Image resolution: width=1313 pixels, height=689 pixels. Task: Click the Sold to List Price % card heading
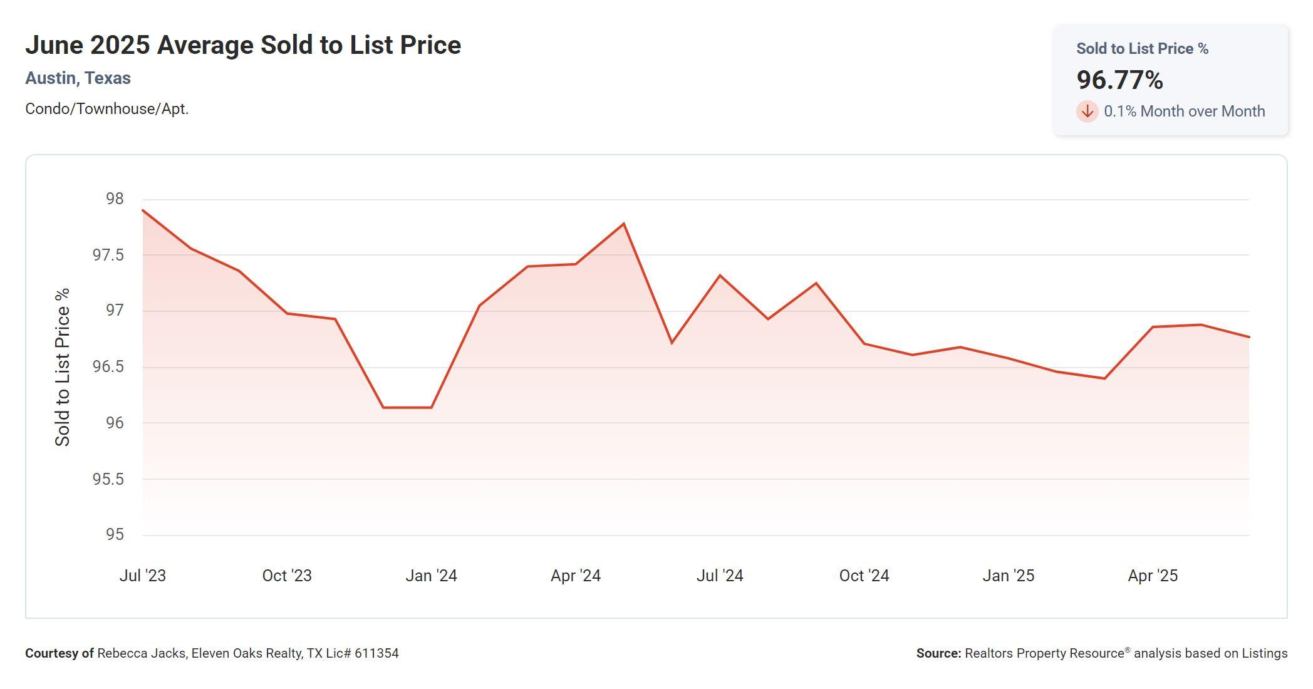point(1142,49)
